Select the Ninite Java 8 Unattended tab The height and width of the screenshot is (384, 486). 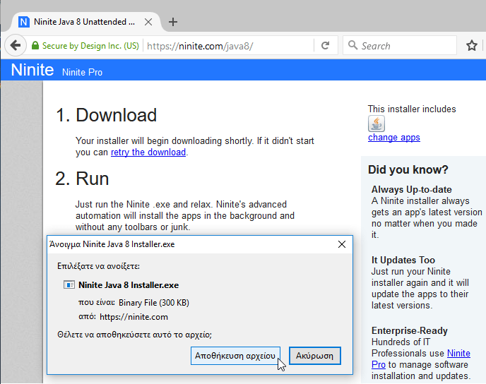(x=86, y=22)
